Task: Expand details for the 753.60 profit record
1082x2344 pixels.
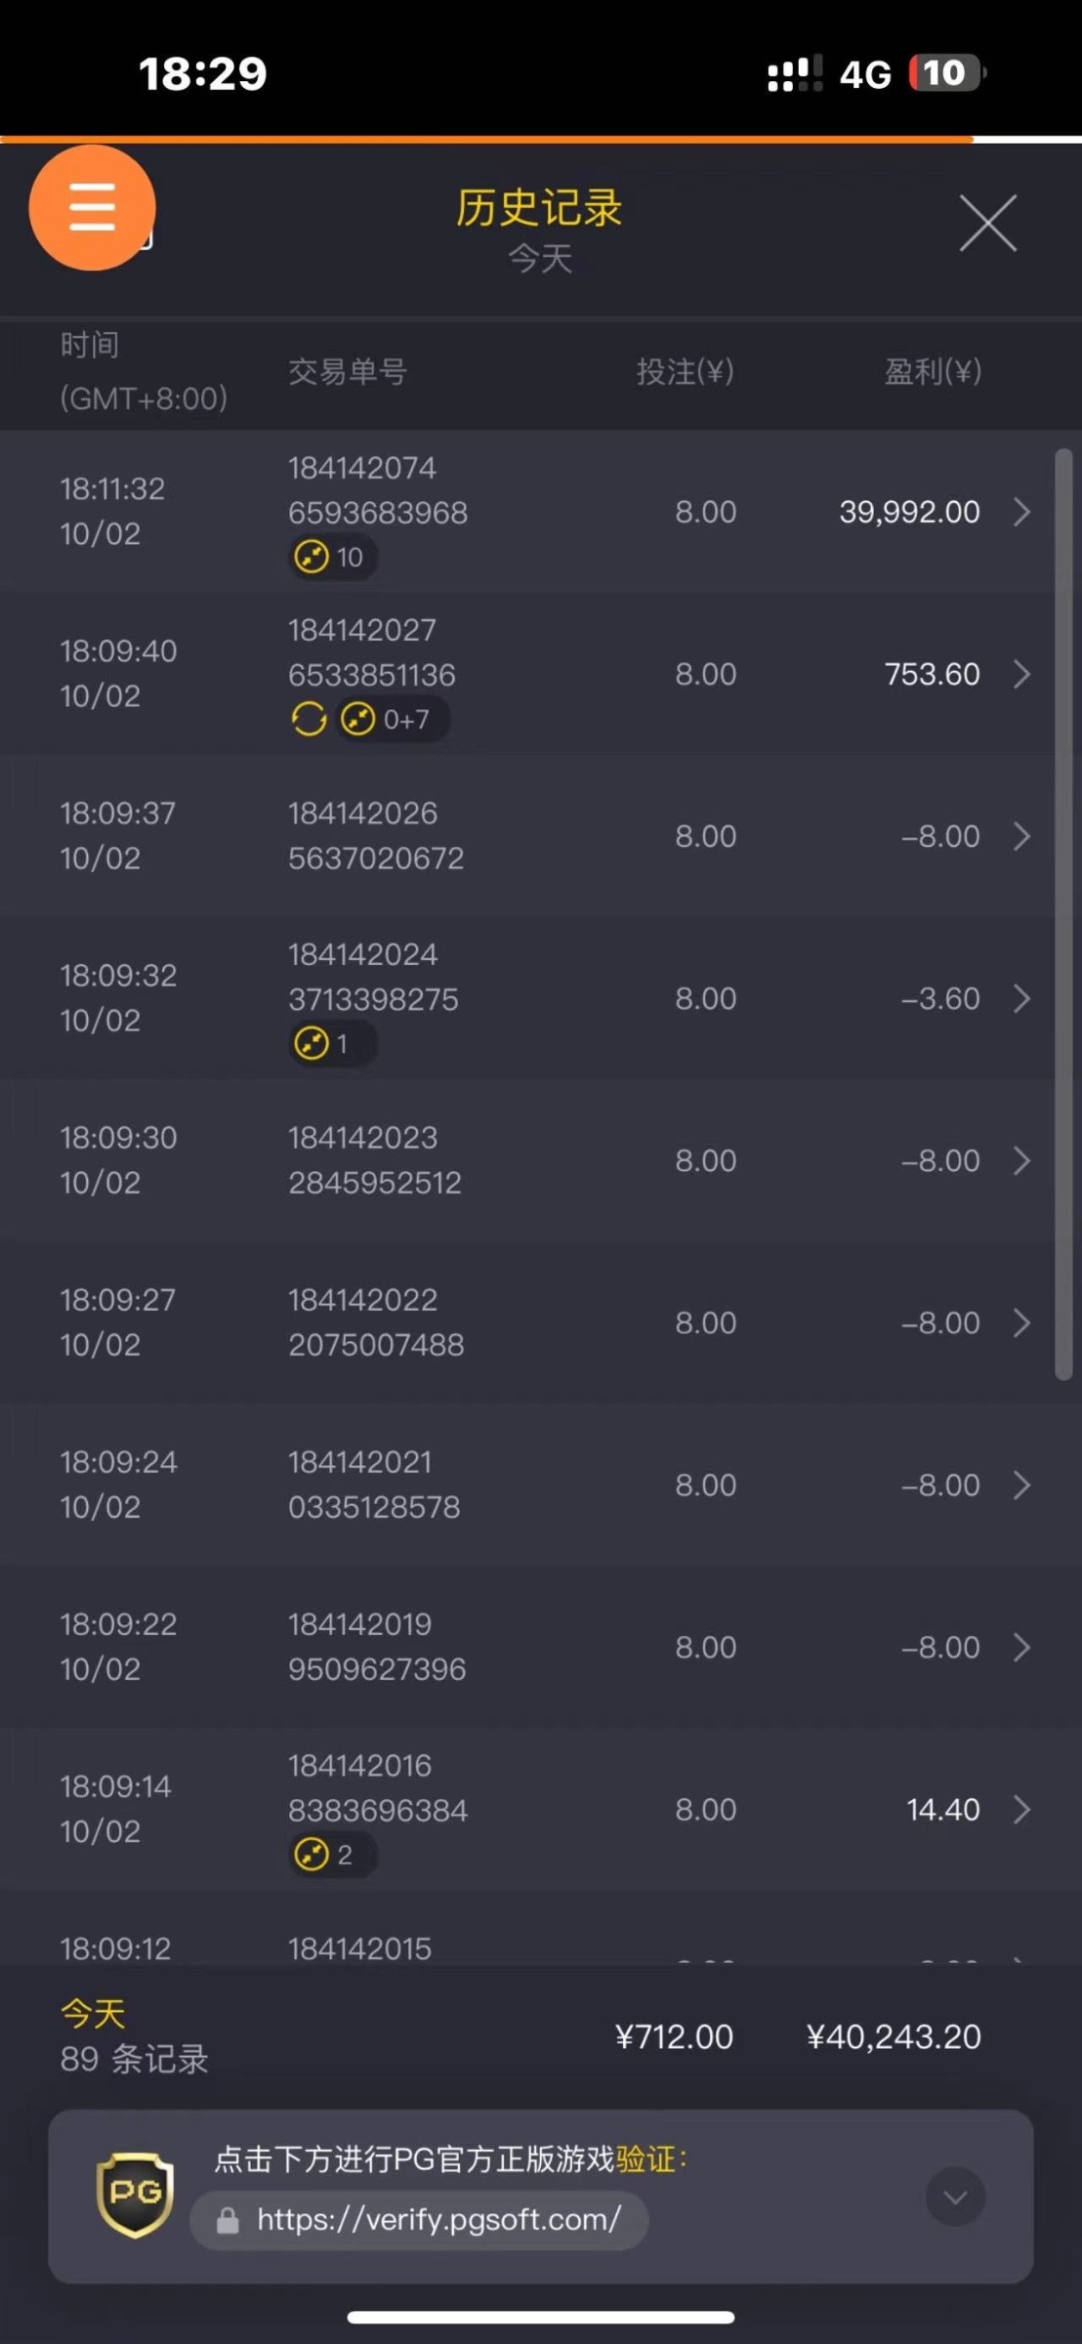Action: point(1021,674)
